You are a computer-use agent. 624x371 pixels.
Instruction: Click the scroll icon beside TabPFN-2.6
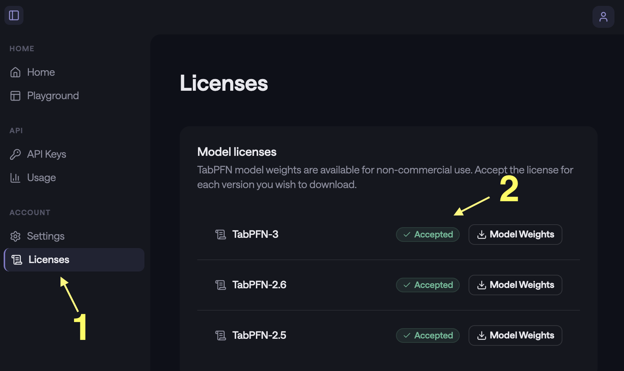pyautogui.click(x=221, y=285)
